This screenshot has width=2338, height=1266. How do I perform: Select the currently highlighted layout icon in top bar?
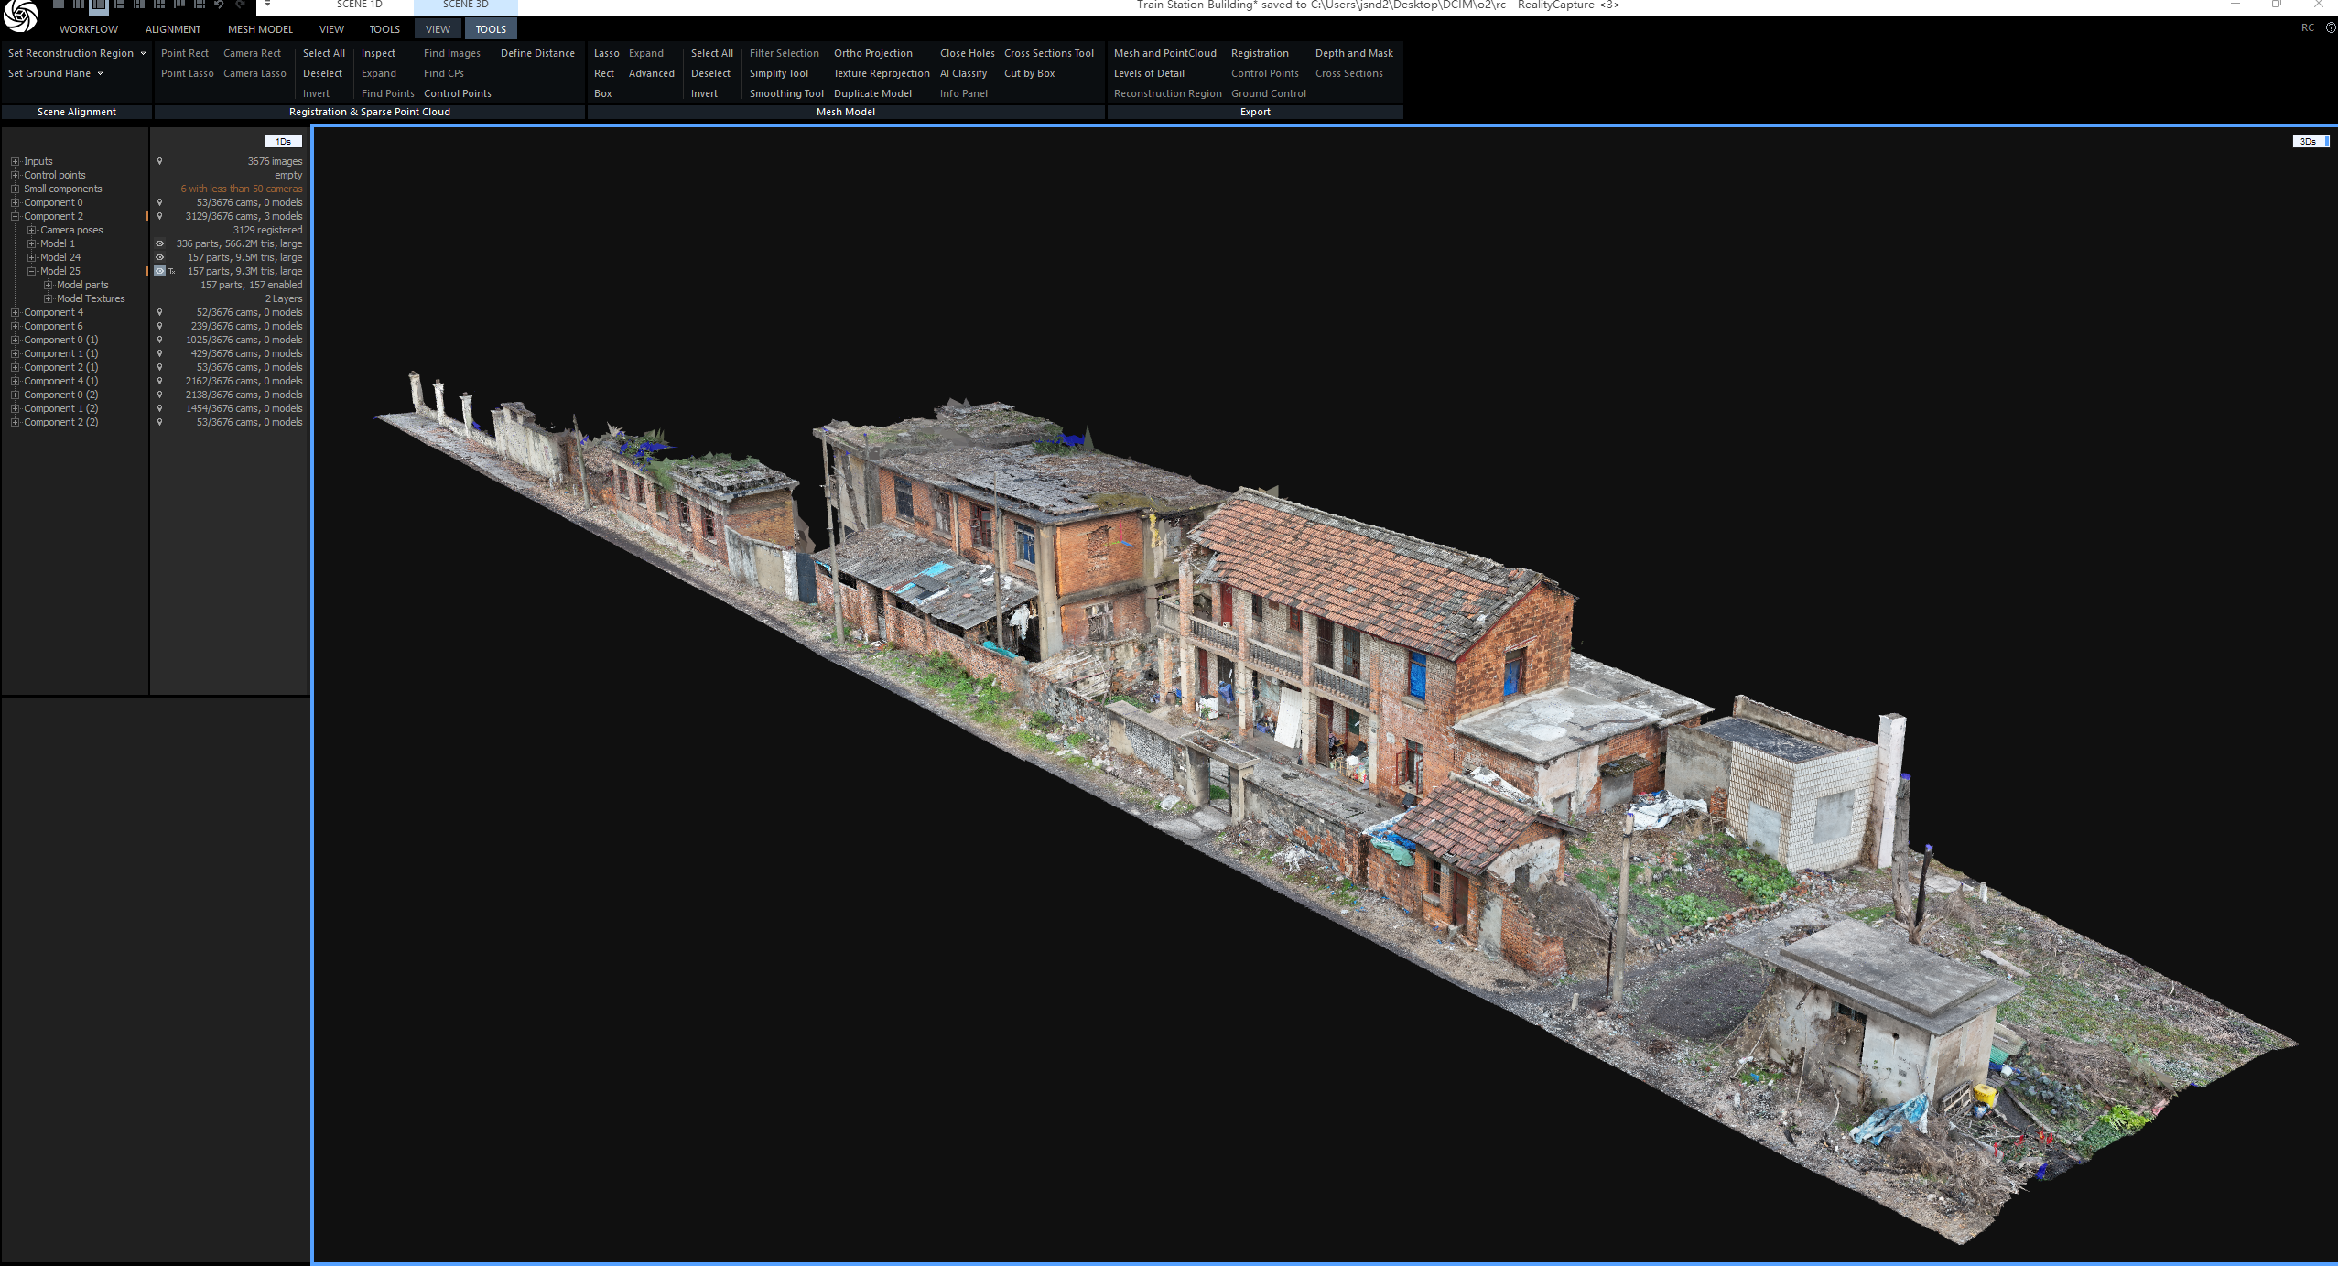pyautogui.click(x=99, y=5)
